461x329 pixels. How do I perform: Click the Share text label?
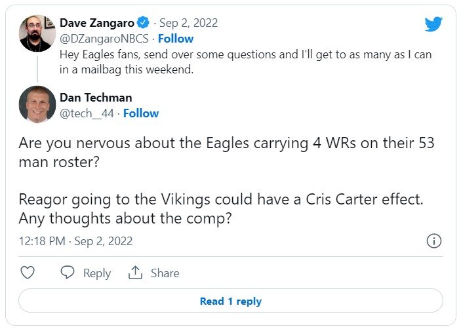coord(164,273)
